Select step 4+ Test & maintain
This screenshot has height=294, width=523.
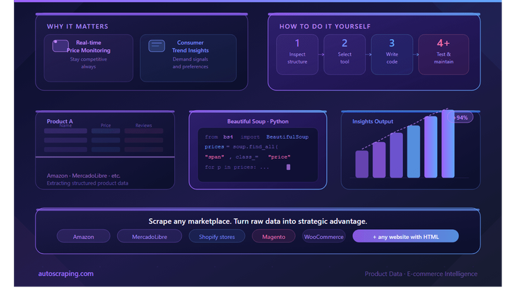click(x=444, y=54)
